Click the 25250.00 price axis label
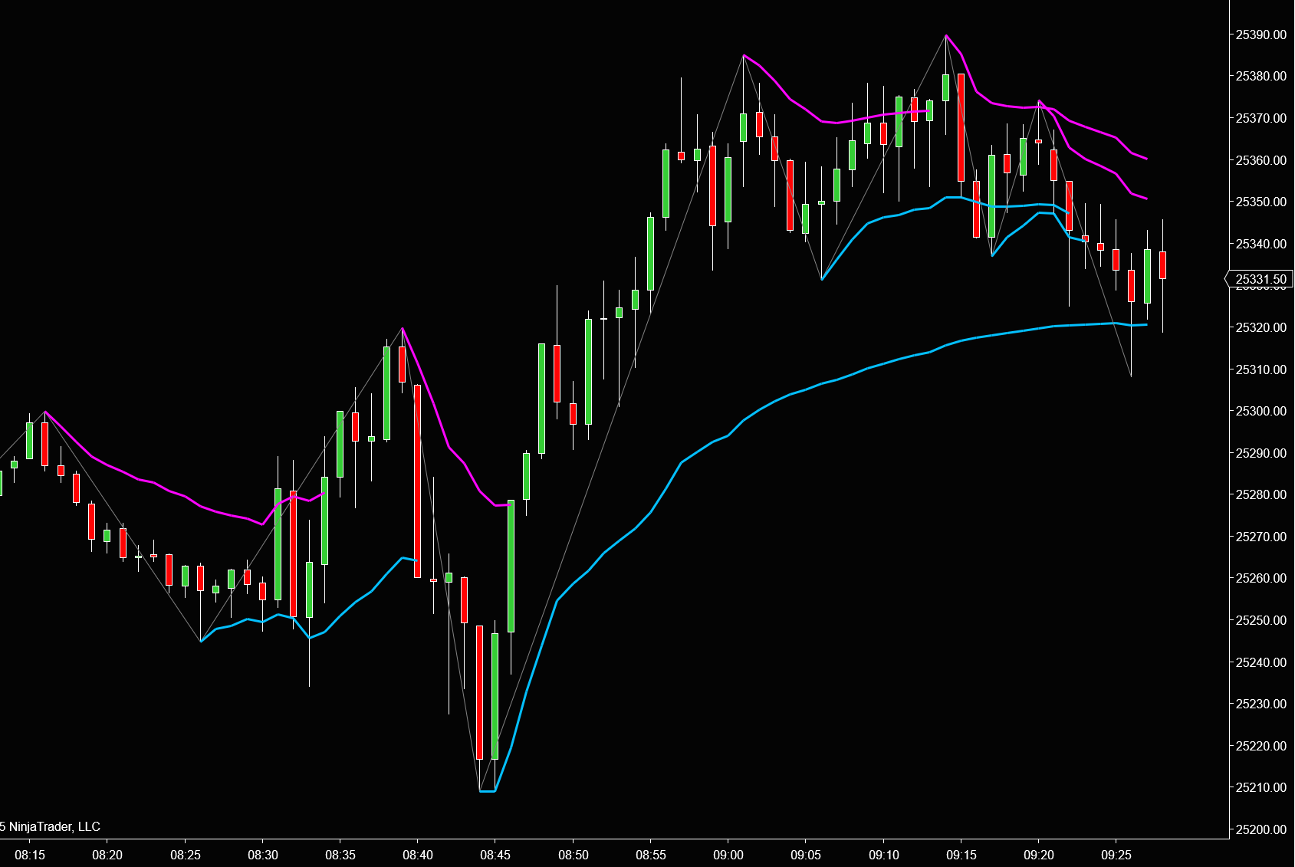Screen dimensions: 1295x867 pyautogui.click(x=1261, y=620)
